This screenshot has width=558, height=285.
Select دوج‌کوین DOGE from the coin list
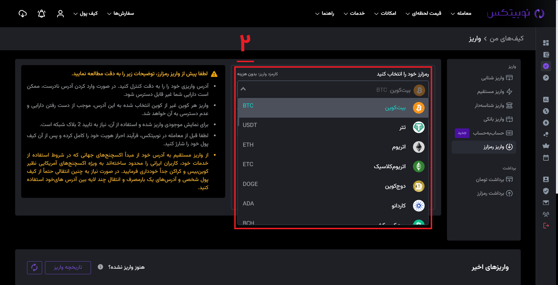tap(333, 186)
